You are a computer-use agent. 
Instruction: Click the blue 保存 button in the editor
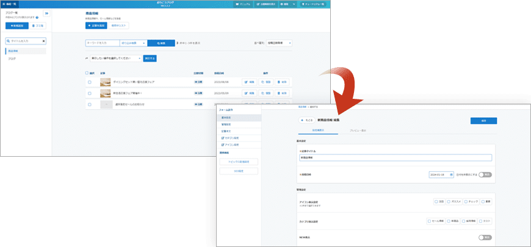pos(483,121)
